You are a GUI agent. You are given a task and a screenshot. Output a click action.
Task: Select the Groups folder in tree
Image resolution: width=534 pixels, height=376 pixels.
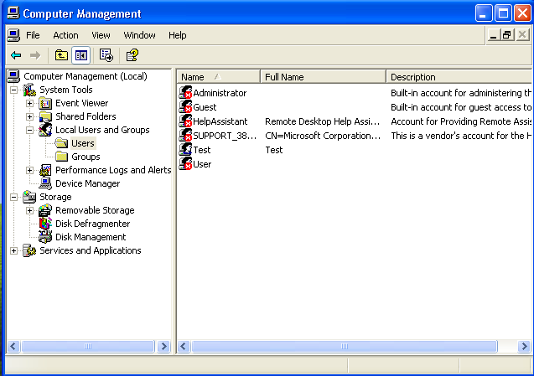tap(86, 157)
